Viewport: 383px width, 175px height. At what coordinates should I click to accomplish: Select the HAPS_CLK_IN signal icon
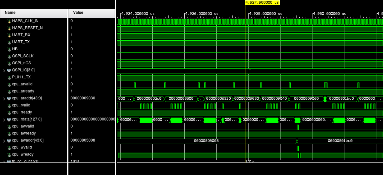[9, 21]
